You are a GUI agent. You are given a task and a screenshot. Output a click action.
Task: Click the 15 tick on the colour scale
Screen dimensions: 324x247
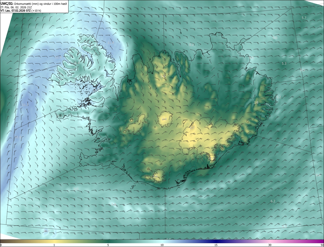click(x=216, y=245)
